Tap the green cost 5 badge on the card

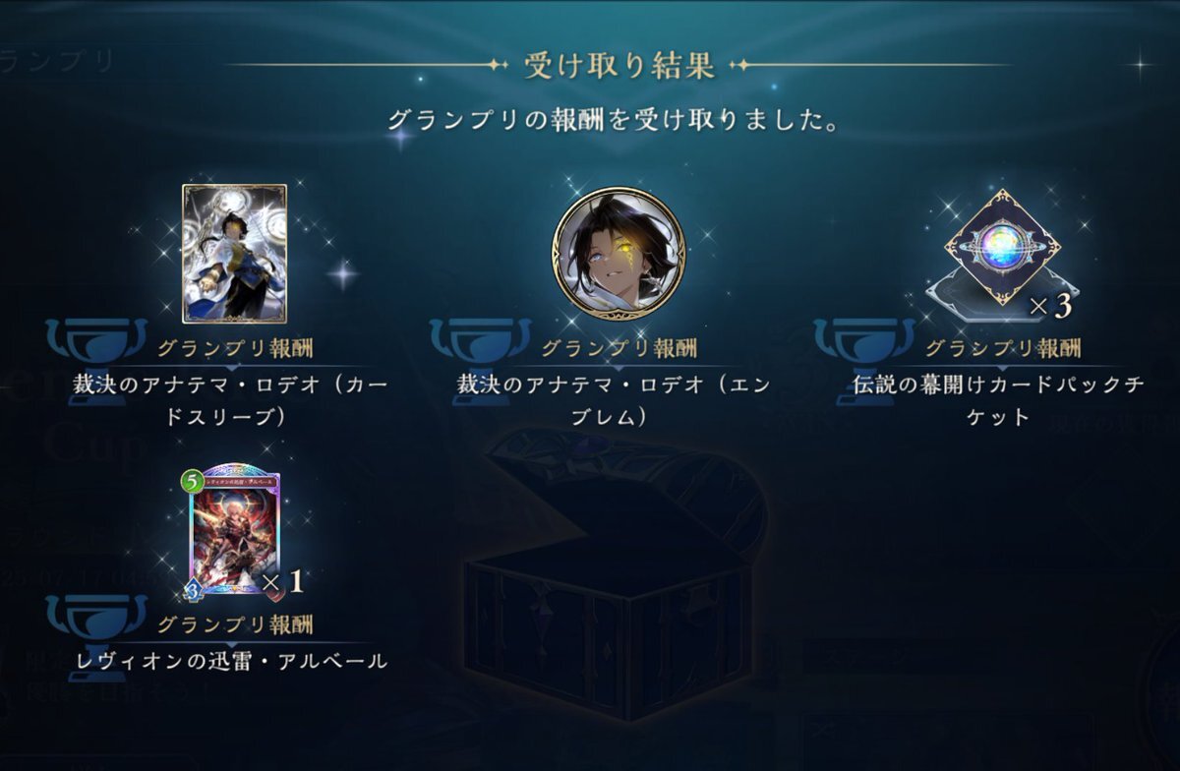coord(191,483)
